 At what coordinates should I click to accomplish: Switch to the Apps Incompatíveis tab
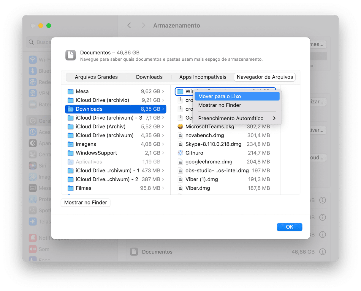[x=203, y=77]
